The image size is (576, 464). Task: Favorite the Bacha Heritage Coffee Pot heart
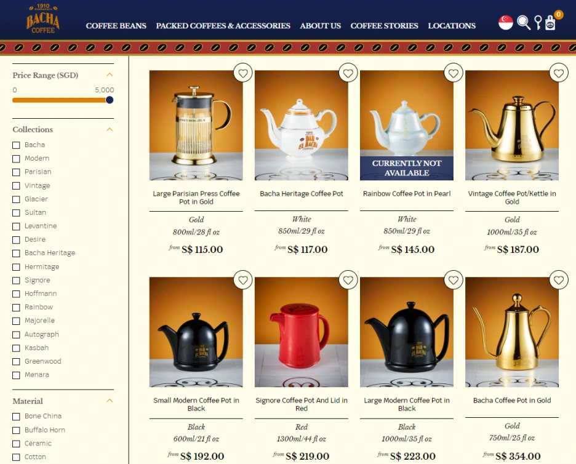click(x=348, y=73)
